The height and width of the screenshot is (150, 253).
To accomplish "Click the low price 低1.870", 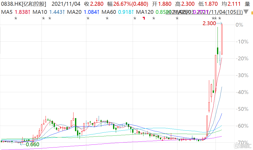I will click(208, 4).
